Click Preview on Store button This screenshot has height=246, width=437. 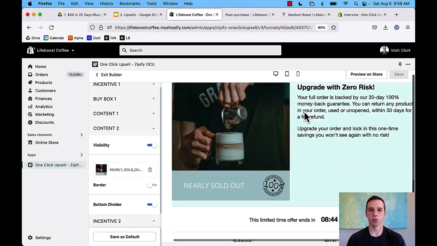366,74
